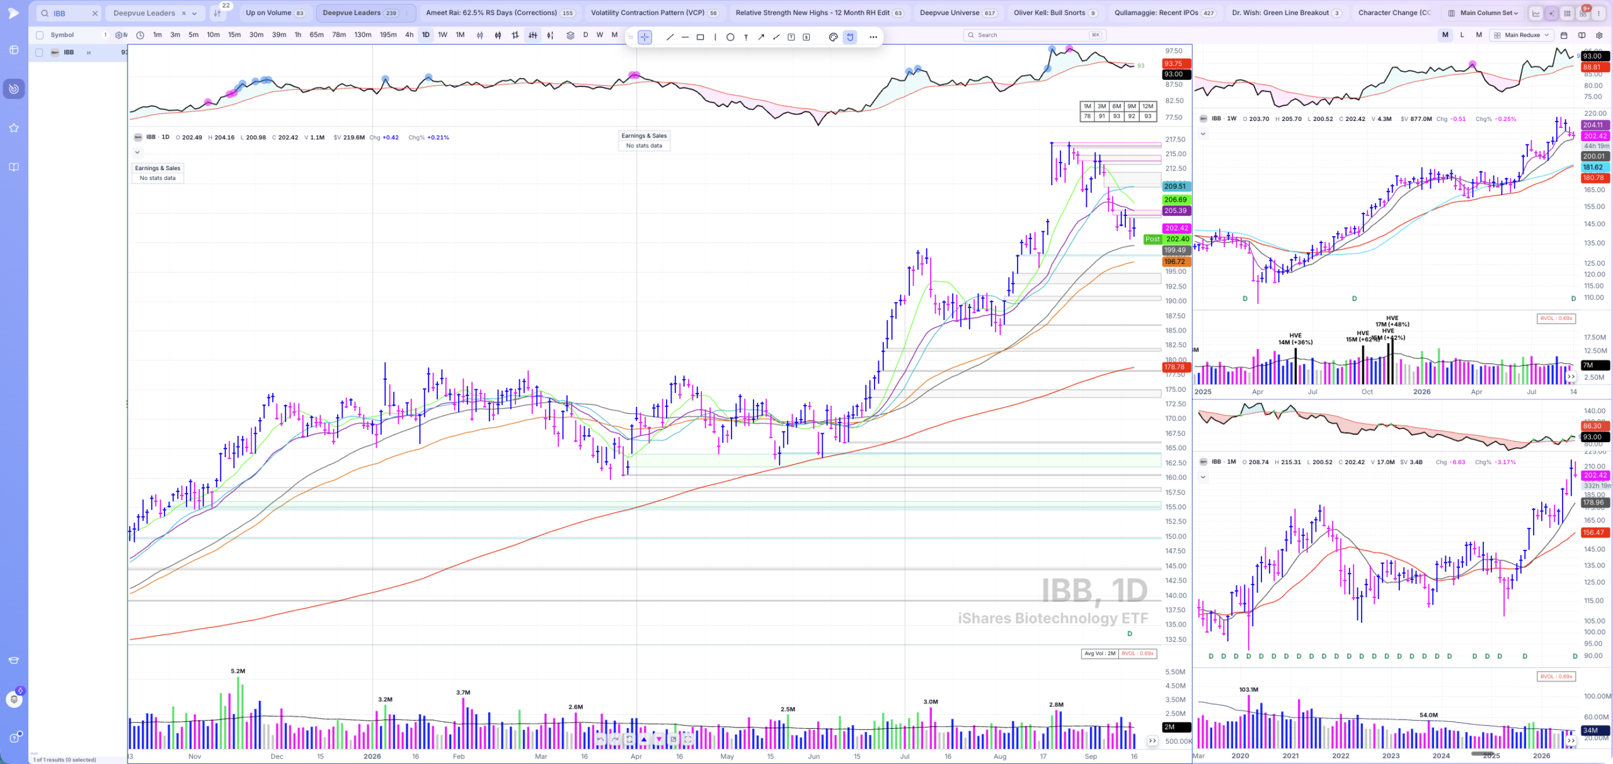Open the vertical dots menu at top right
The image size is (1613, 764).
coord(1599,13)
